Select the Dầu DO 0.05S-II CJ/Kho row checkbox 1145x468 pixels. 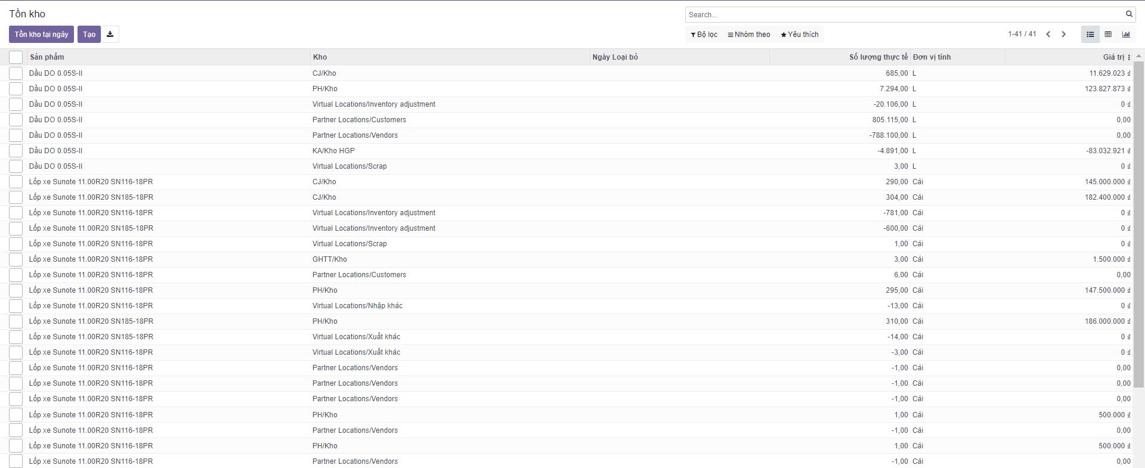pyautogui.click(x=16, y=73)
